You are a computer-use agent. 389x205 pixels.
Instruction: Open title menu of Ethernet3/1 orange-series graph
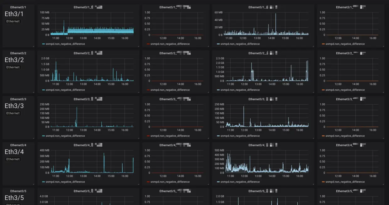pyautogui.click(x=351, y=7)
